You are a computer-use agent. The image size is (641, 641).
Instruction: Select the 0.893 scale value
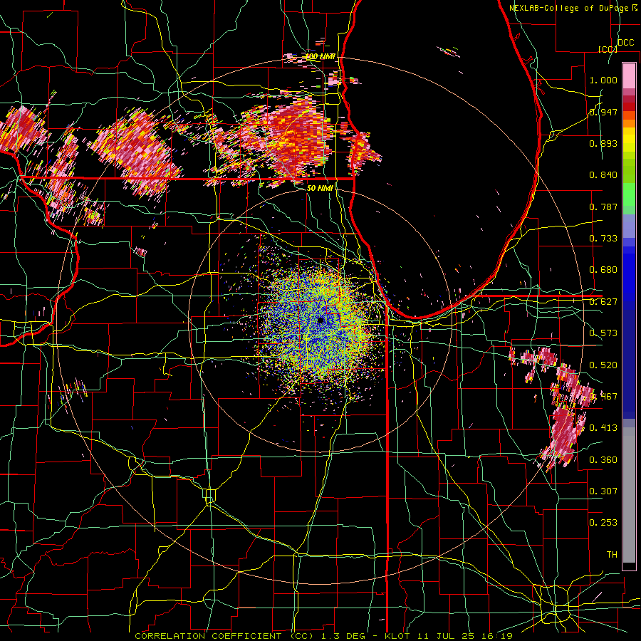(603, 143)
